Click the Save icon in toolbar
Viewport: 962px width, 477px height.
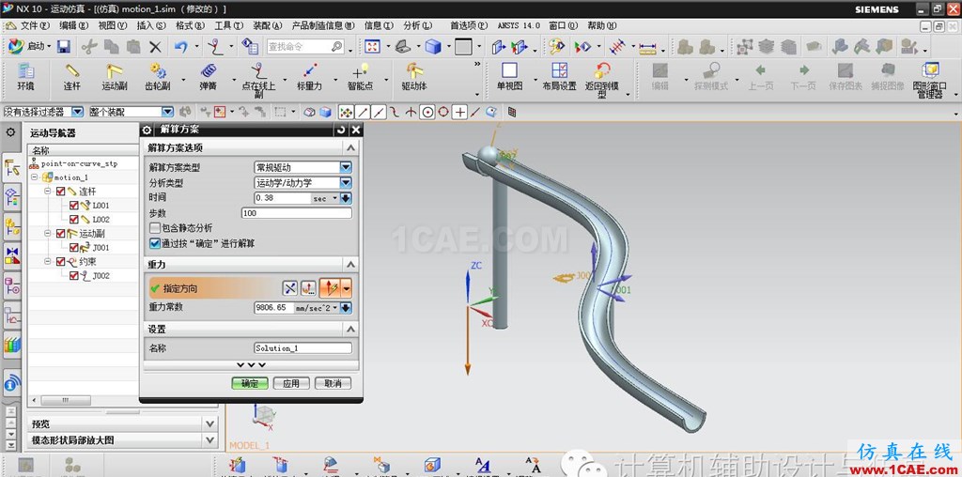click(x=63, y=47)
